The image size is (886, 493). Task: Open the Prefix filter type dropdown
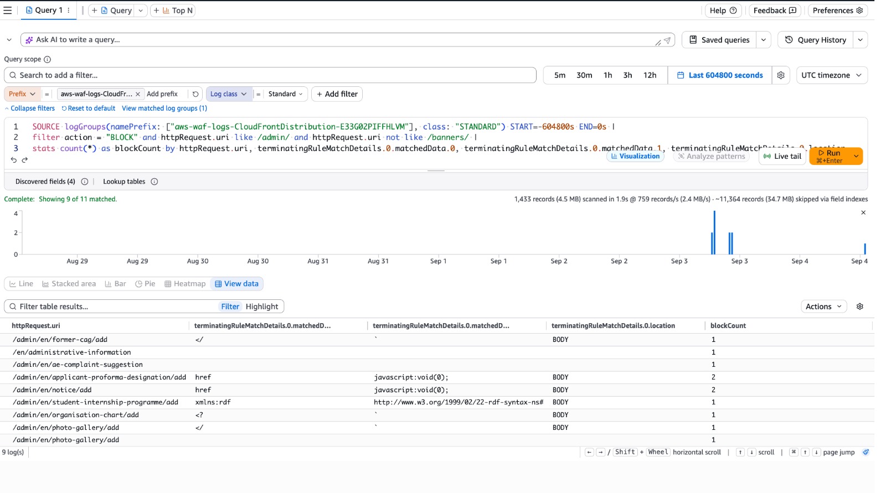coord(22,94)
